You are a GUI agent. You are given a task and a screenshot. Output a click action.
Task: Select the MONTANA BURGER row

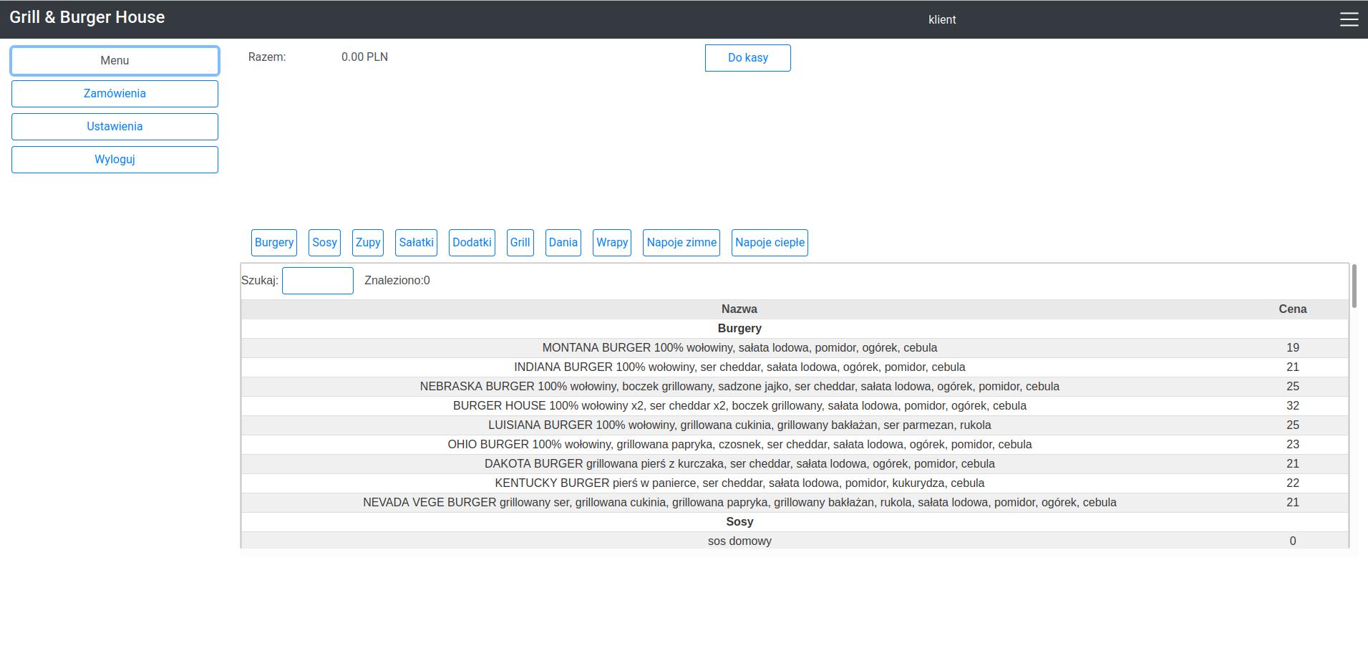coord(795,348)
